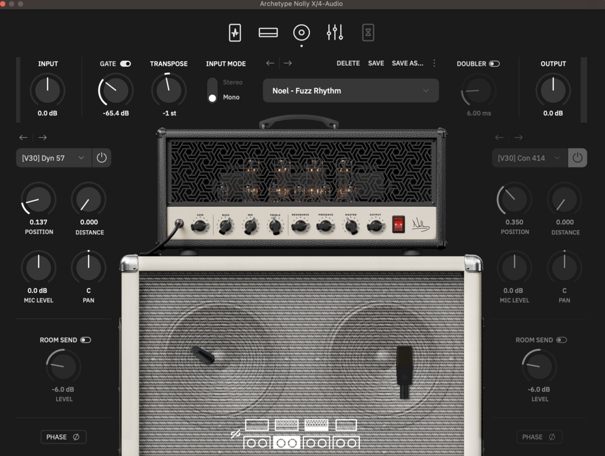Open the Noel - Fuzz Rhythm preset dropdown
605x456 pixels.
coord(351,91)
